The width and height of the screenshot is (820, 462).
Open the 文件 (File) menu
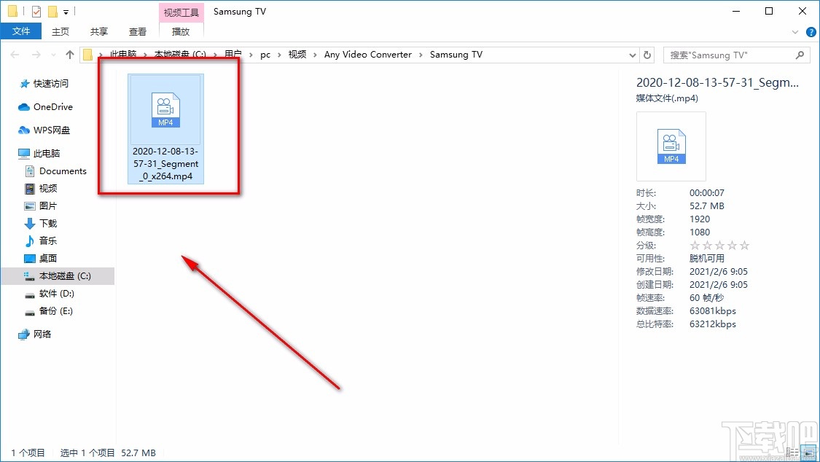pyautogui.click(x=21, y=31)
